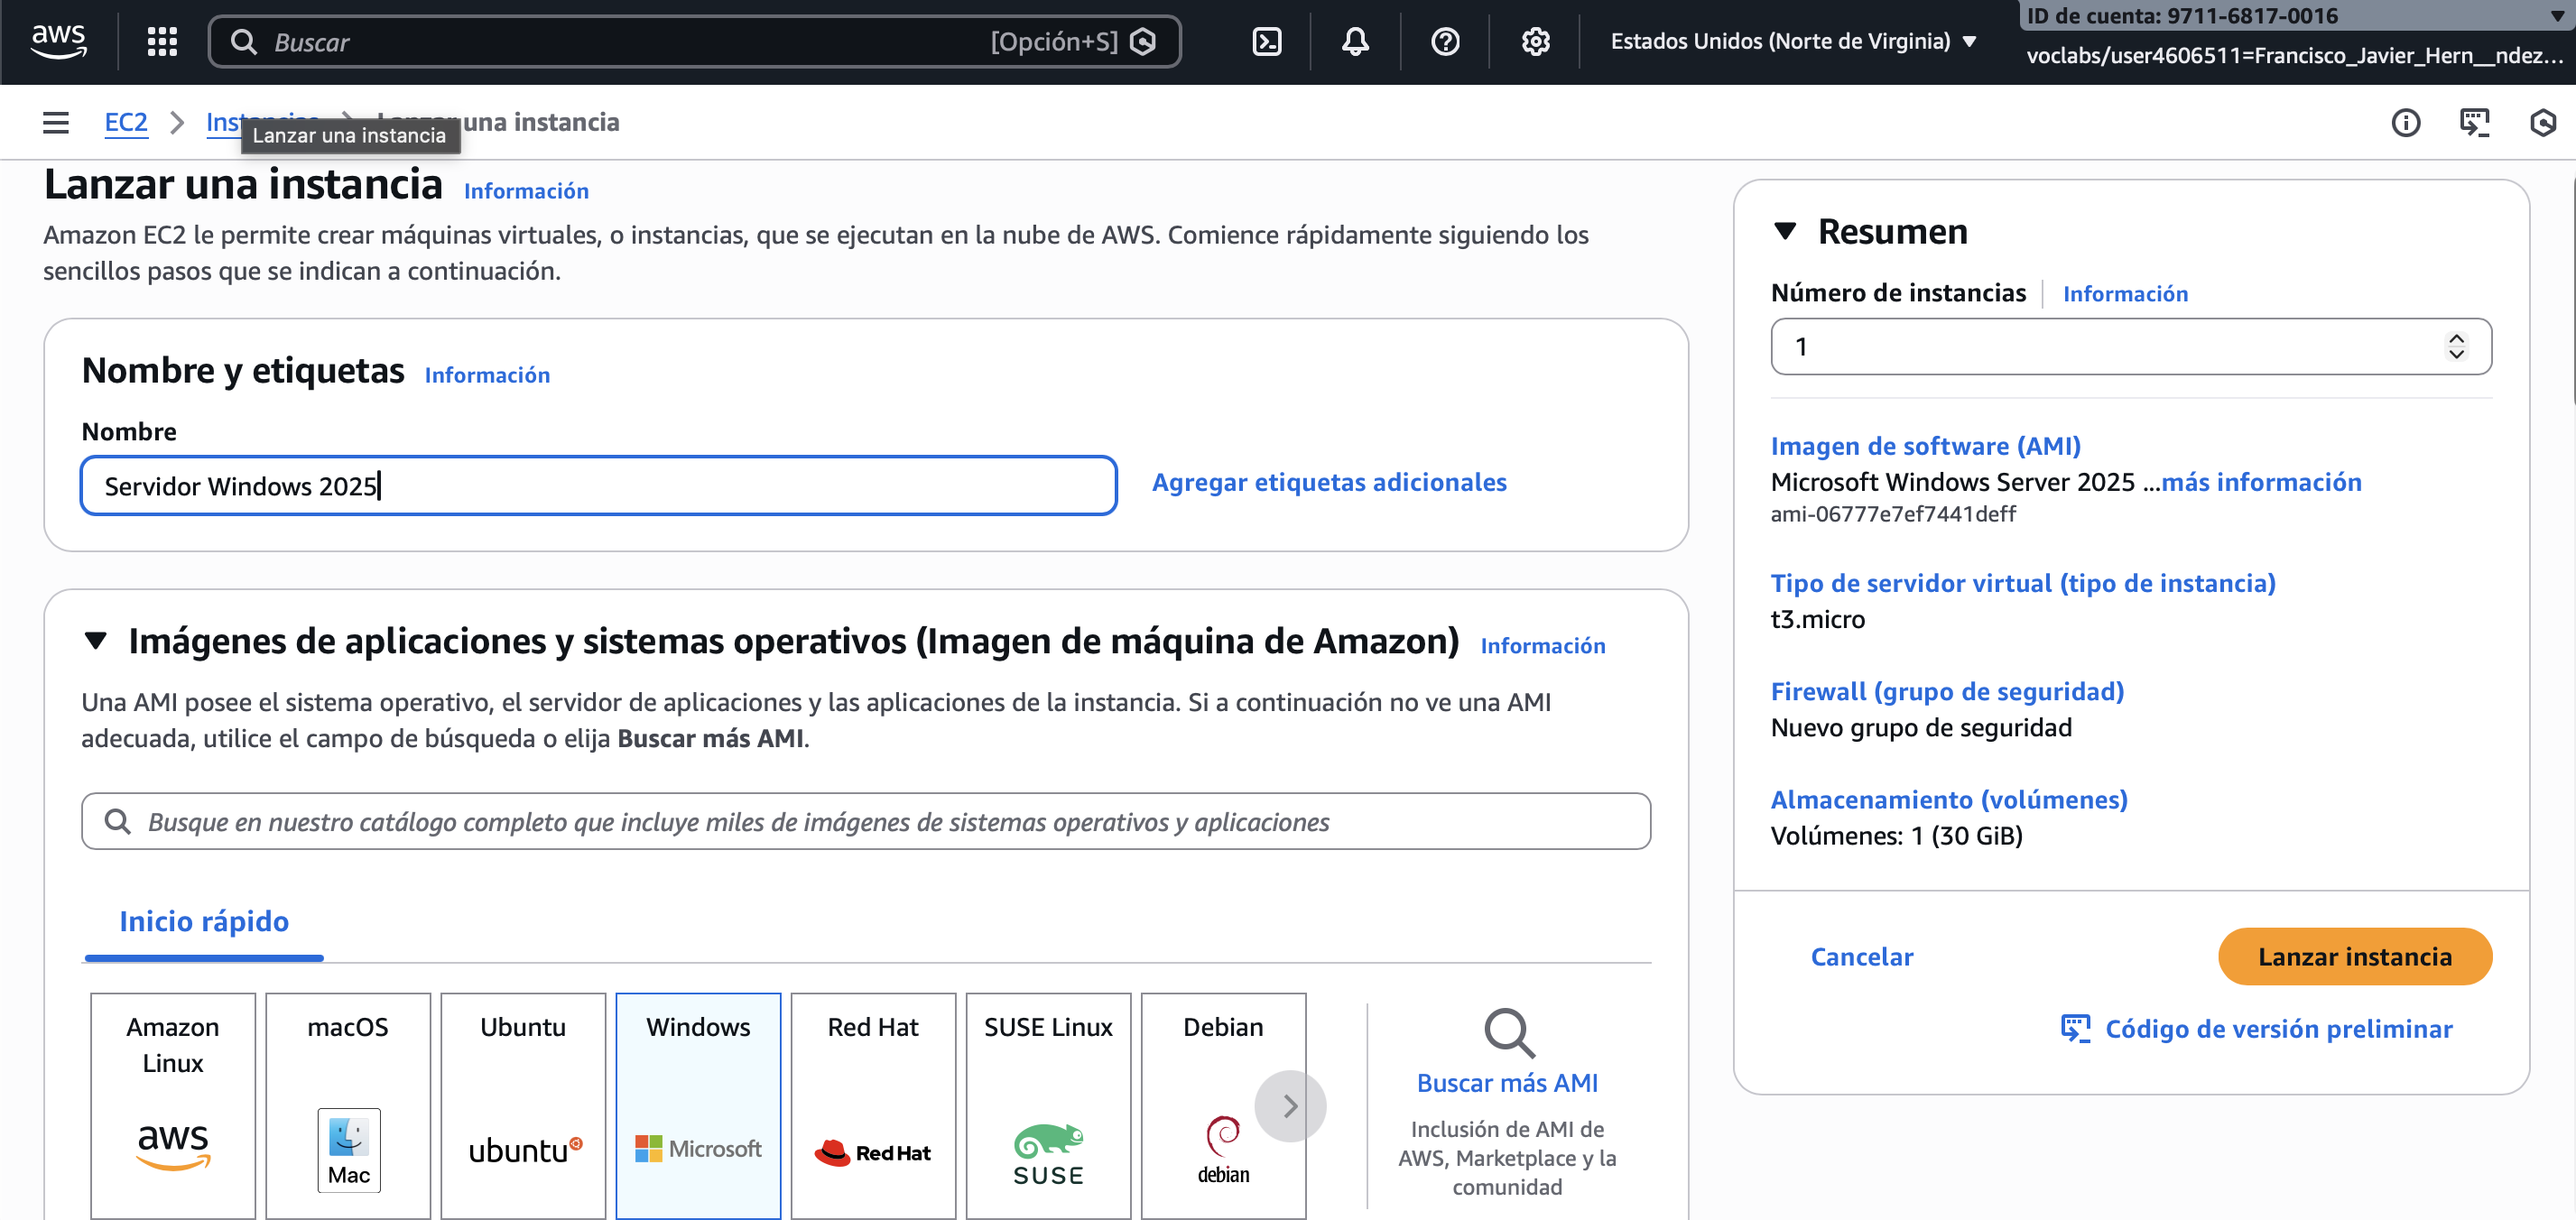Click Agregar etiquetas adicionales link
This screenshot has height=1220, width=2576.
pyautogui.click(x=1328, y=482)
